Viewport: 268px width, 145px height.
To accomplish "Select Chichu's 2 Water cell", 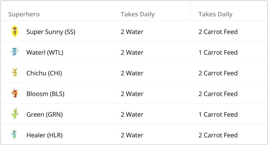I will (x=132, y=73).
